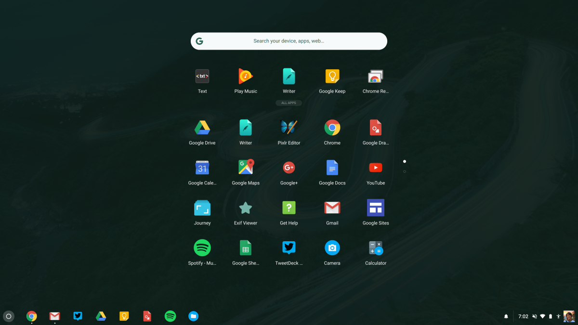Click the Google G logo in search bar
Image resolution: width=578 pixels, height=325 pixels.
point(199,41)
